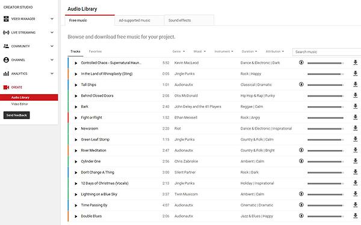Play In the Land of Rhinoplasty (Sting)

pyautogui.click(x=76, y=74)
